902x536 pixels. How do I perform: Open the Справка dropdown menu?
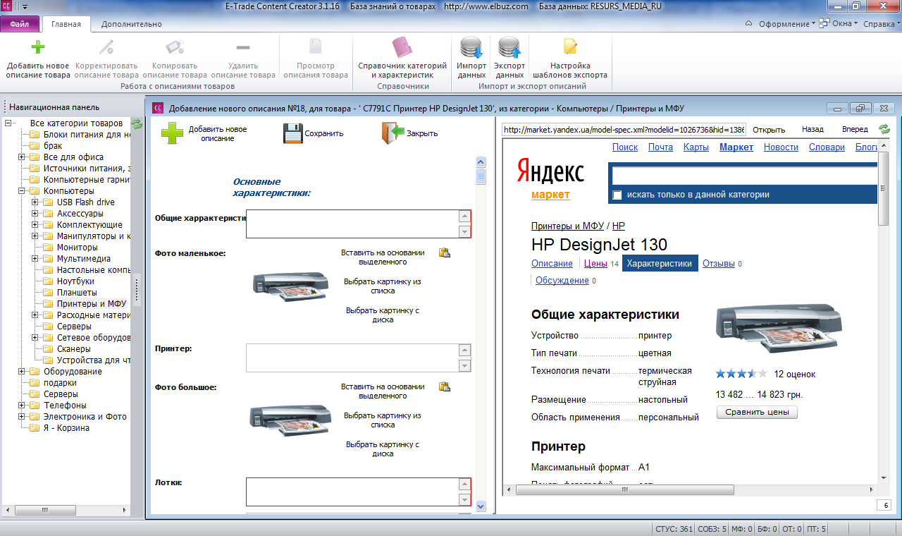[882, 24]
